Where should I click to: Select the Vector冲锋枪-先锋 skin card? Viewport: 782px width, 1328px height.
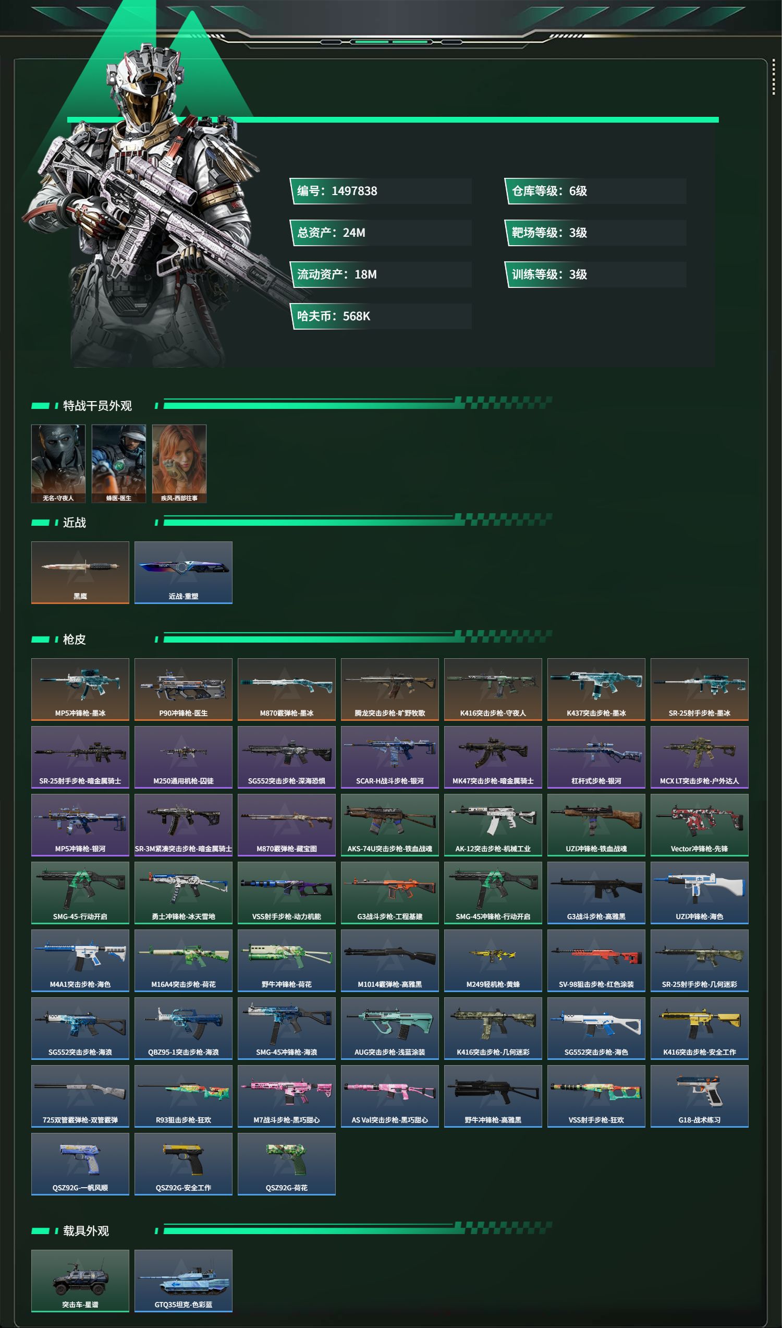700,825
